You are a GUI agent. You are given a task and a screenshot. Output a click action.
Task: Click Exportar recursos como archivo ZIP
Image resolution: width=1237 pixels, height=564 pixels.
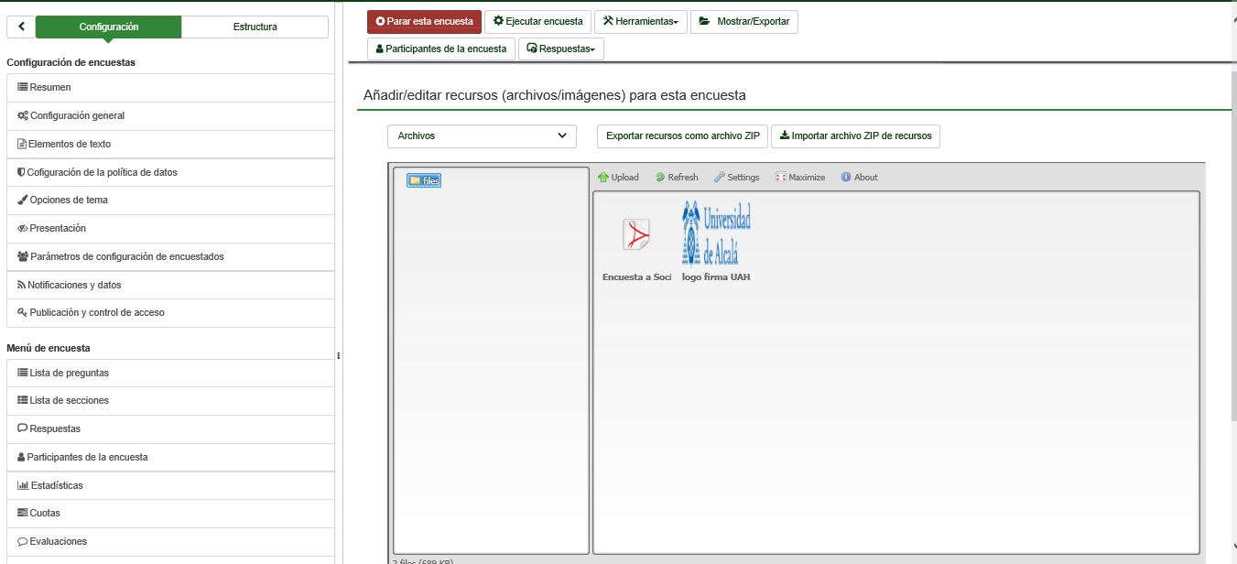pos(682,136)
